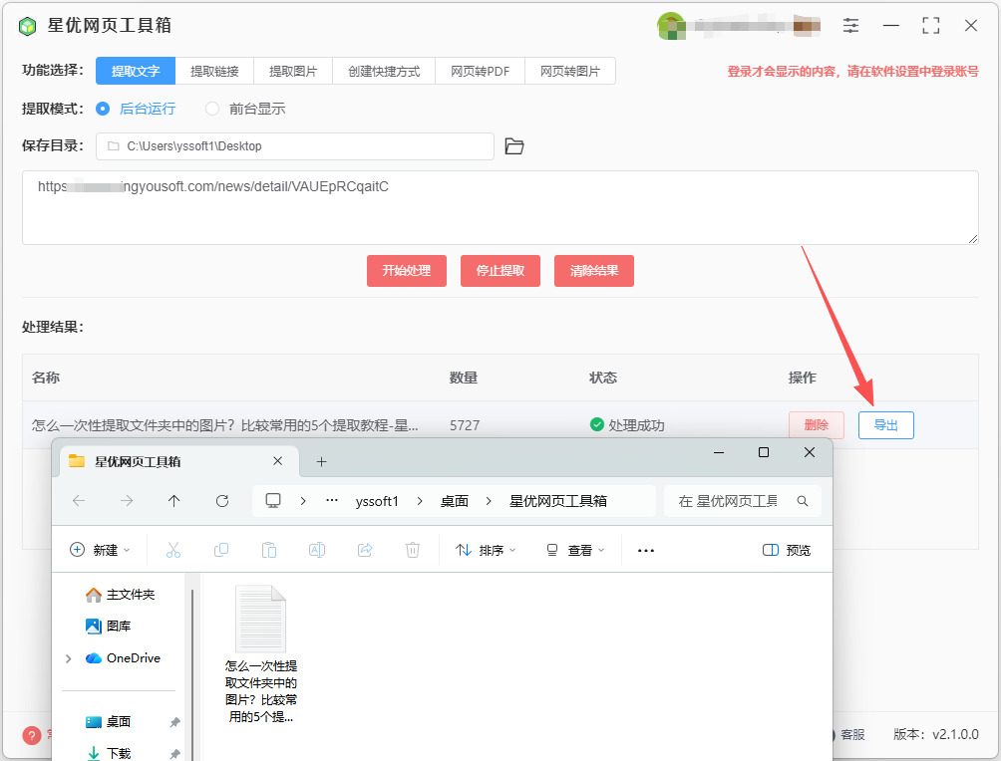Switch to the 提取图片 tab

click(x=293, y=72)
